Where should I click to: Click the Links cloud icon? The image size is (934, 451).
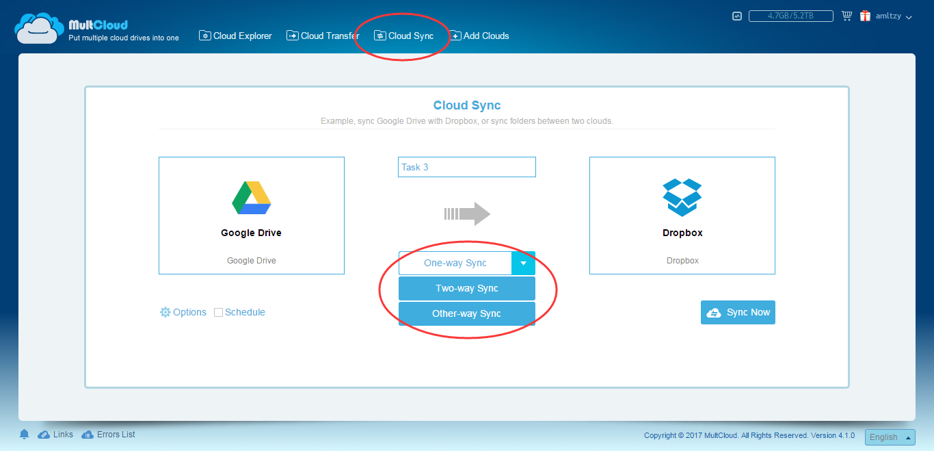43,434
